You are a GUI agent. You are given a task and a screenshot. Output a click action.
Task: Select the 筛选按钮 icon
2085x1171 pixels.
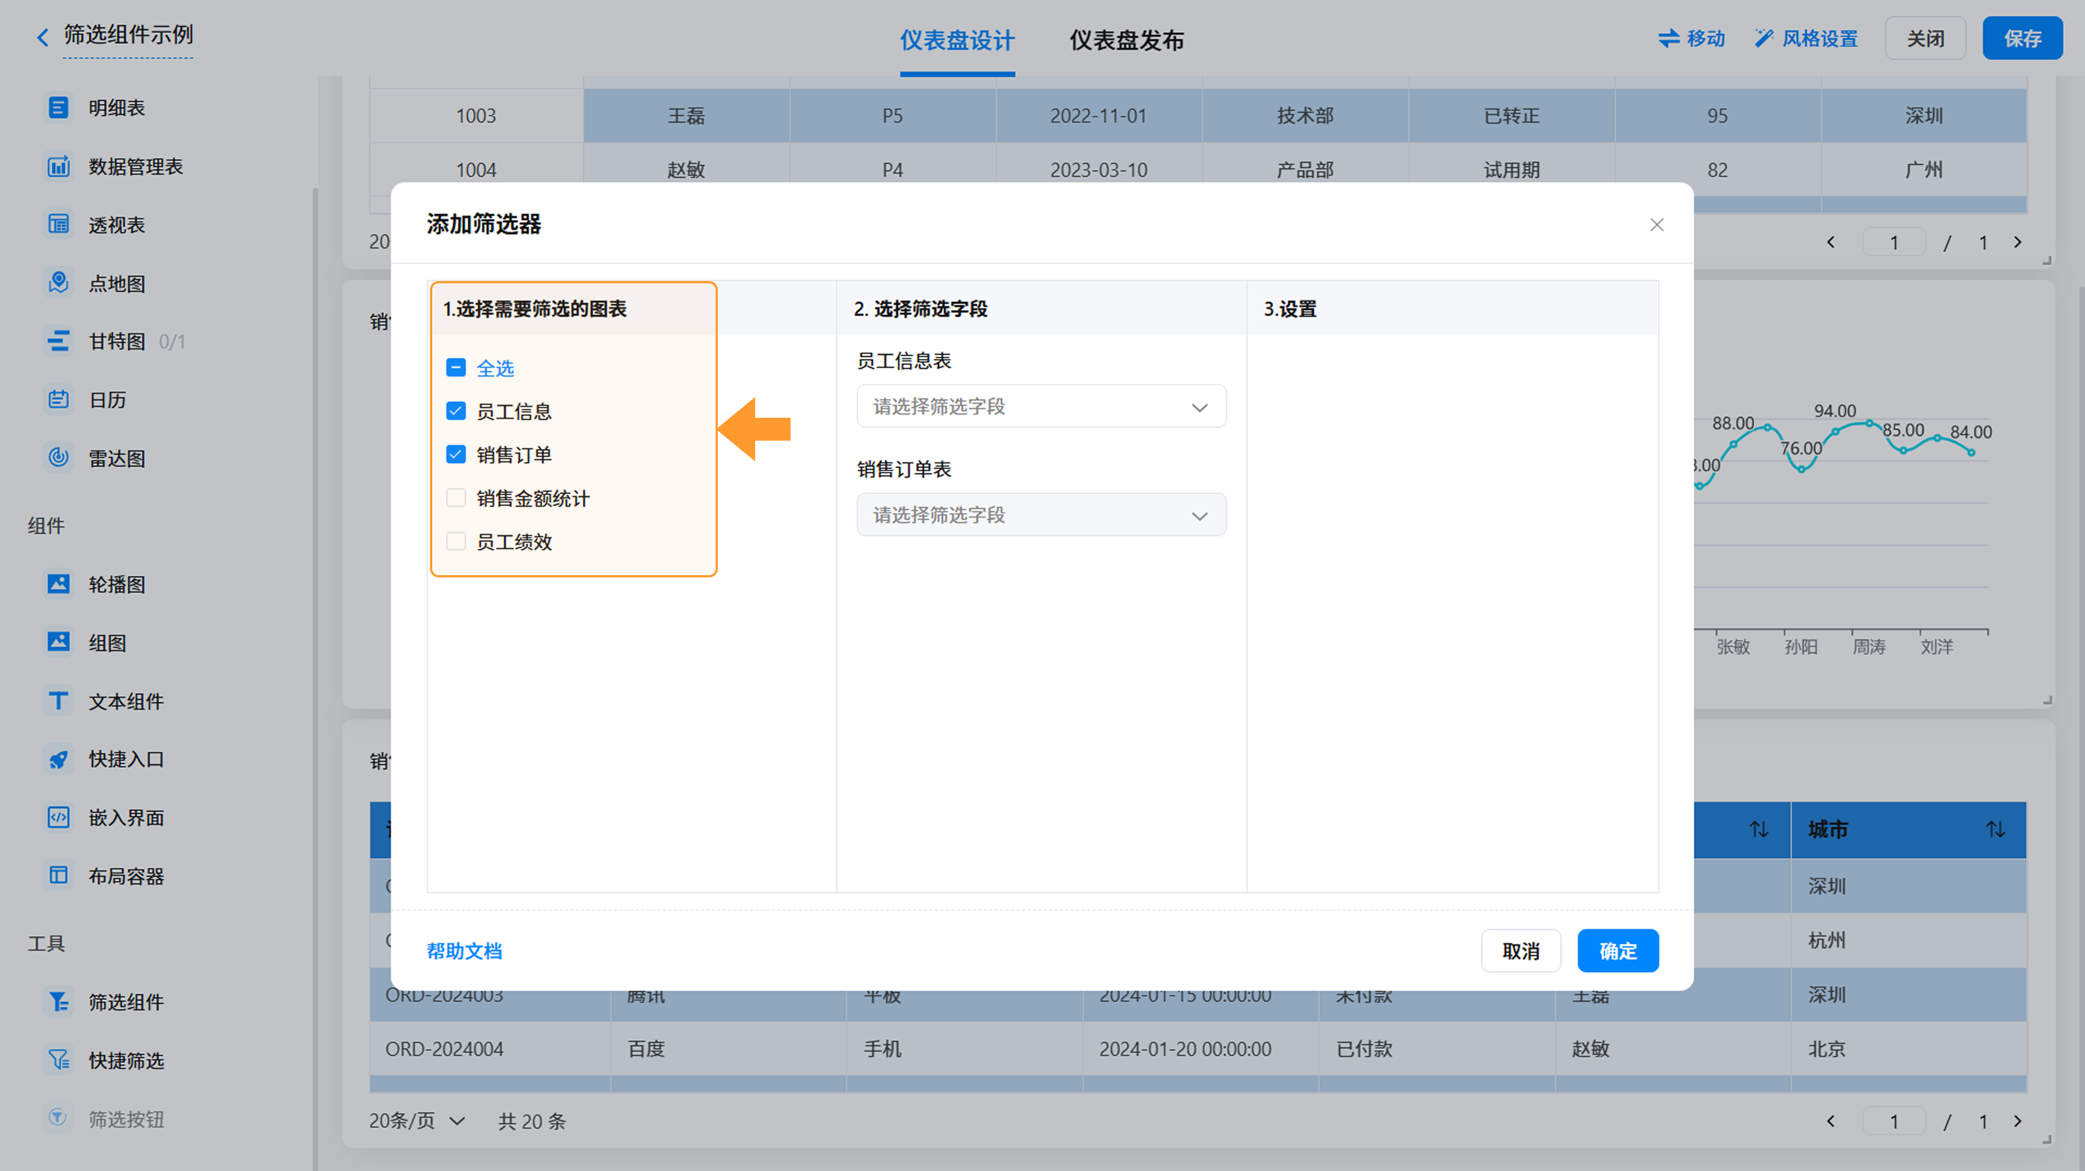click(x=58, y=1118)
